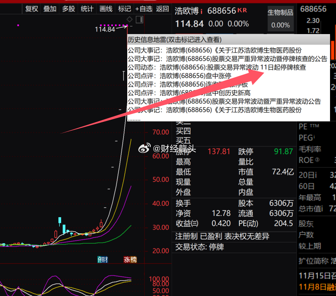The image size is (336, 296).
Task: Open the 标记 marker tool
Action: (x=124, y=9)
